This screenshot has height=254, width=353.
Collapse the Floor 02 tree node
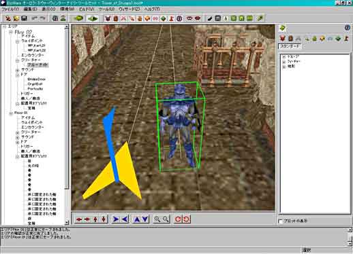pyautogui.click(x=11, y=32)
